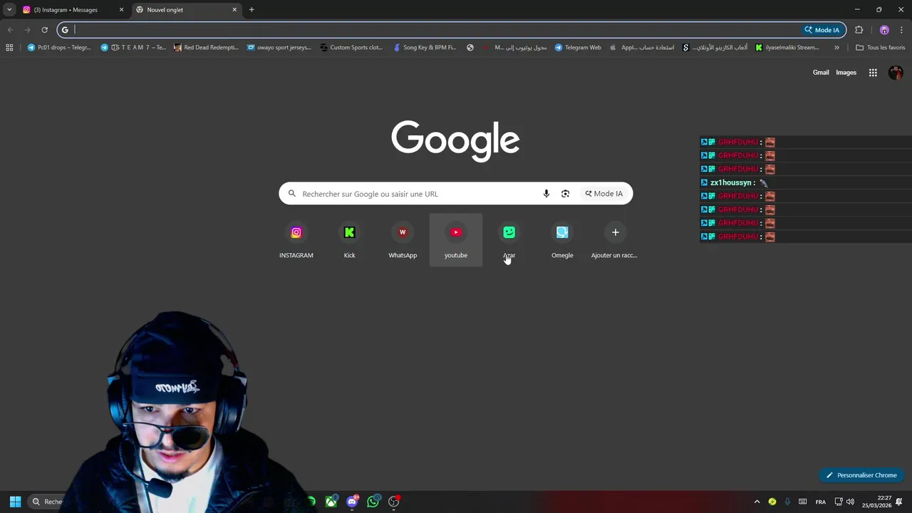Open the Chrome extensions puzzle icon
Viewport: 912px width, 513px height.
(859, 30)
